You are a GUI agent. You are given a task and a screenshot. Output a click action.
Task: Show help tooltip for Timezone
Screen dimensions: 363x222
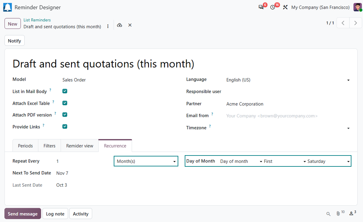(210, 126)
